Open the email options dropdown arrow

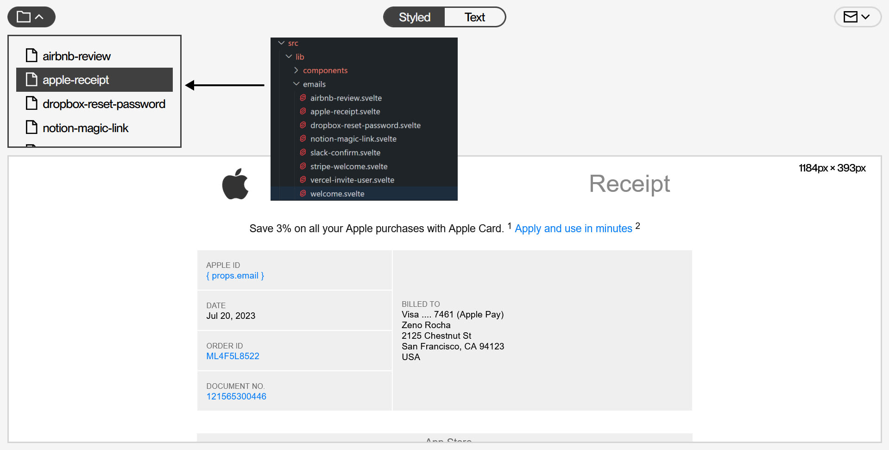pos(866,17)
